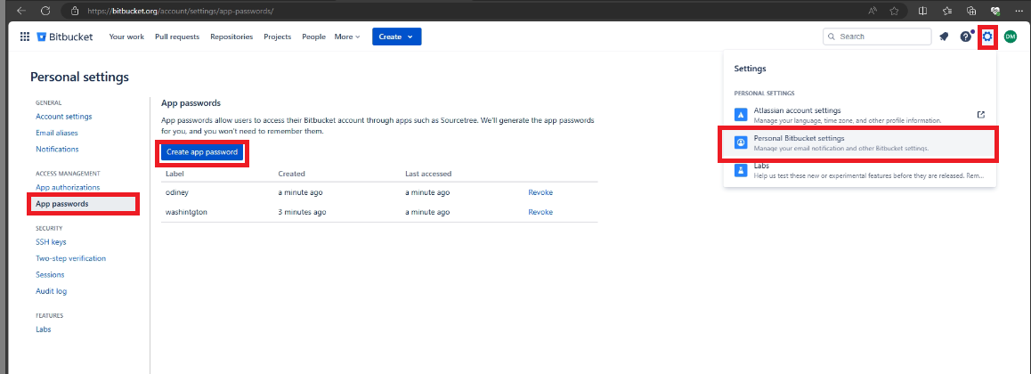Reload the page with refresh icon

point(45,11)
